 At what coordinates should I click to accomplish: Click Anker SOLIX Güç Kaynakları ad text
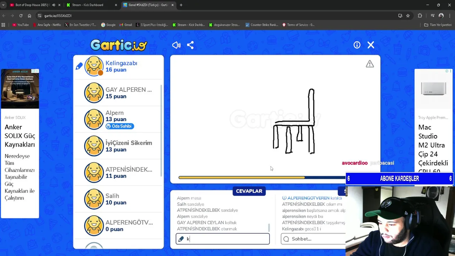[x=20, y=136]
